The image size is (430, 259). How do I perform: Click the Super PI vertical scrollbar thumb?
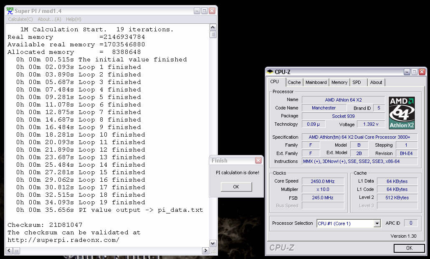213,35
